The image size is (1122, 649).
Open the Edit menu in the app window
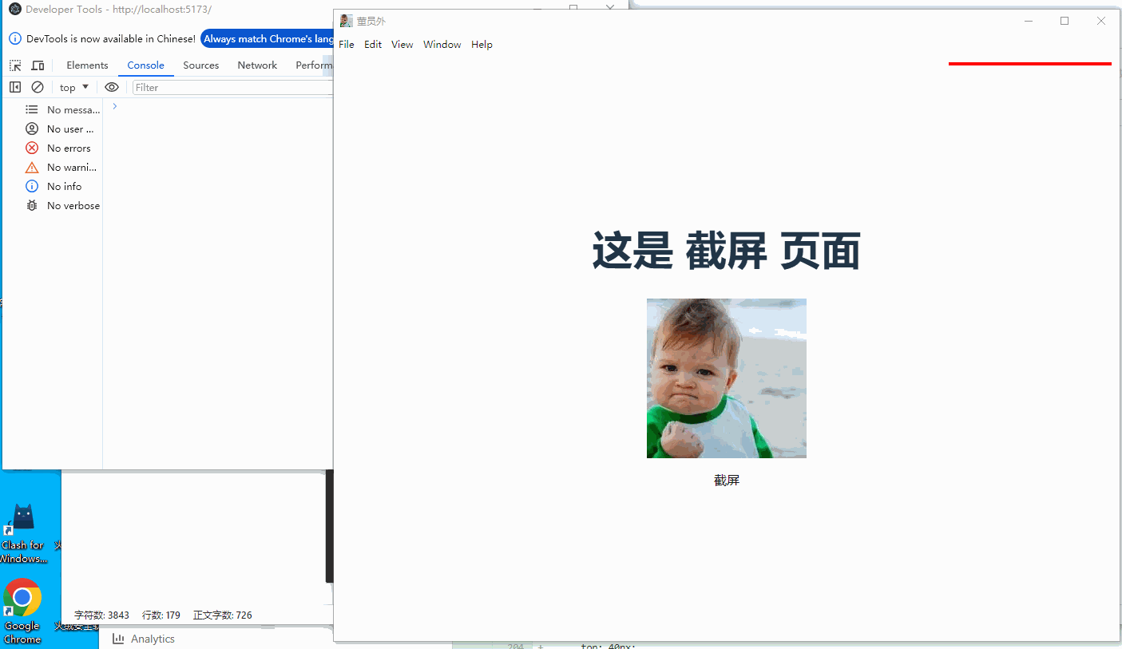coord(373,45)
